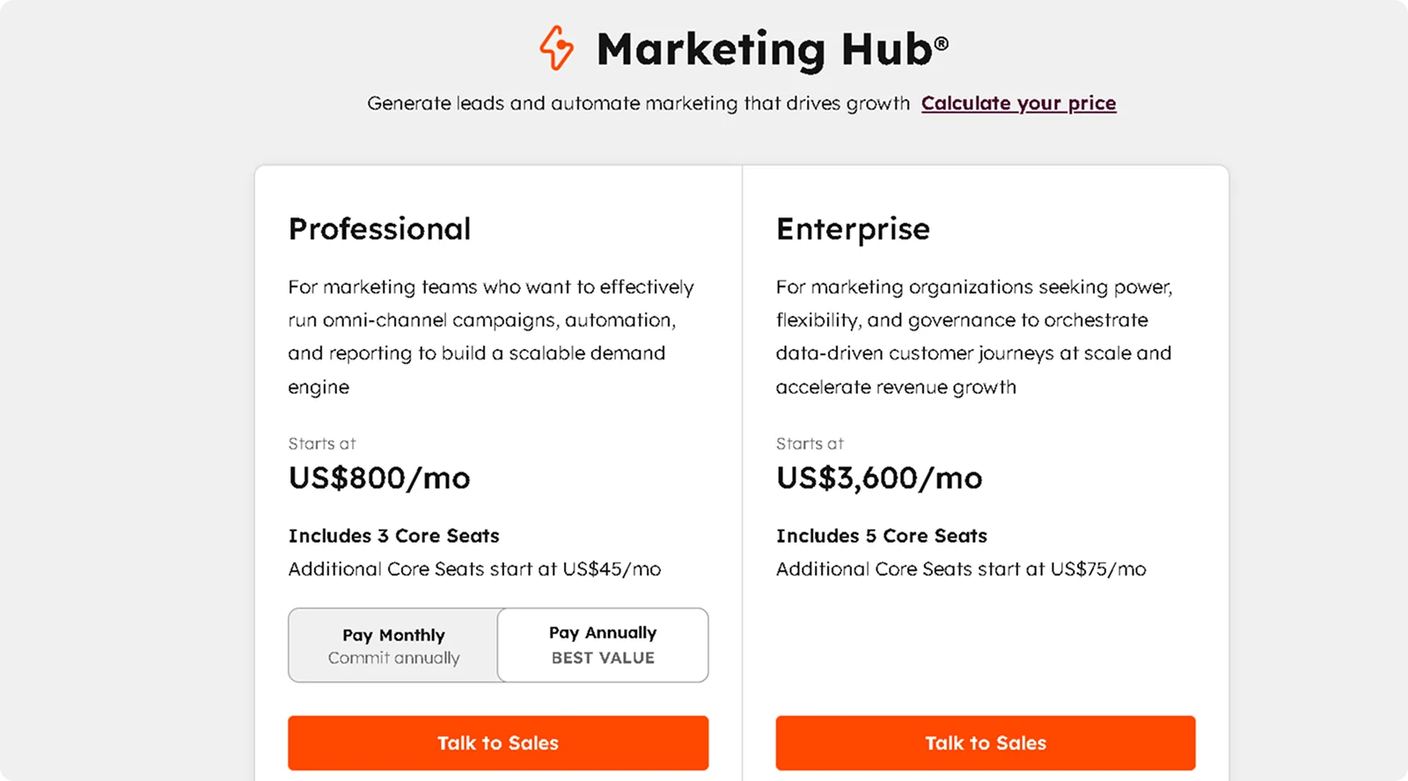Click the Additional Core Seats US$75/mo line
Viewport: 1408px width, 781px height.
coord(960,569)
